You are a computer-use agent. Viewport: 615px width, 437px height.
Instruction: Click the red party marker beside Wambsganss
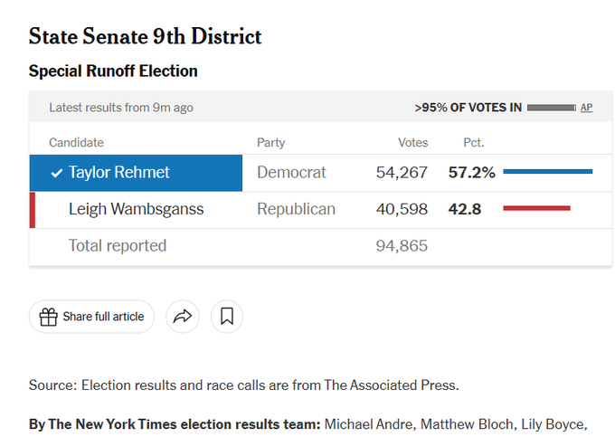[x=33, y=210]
